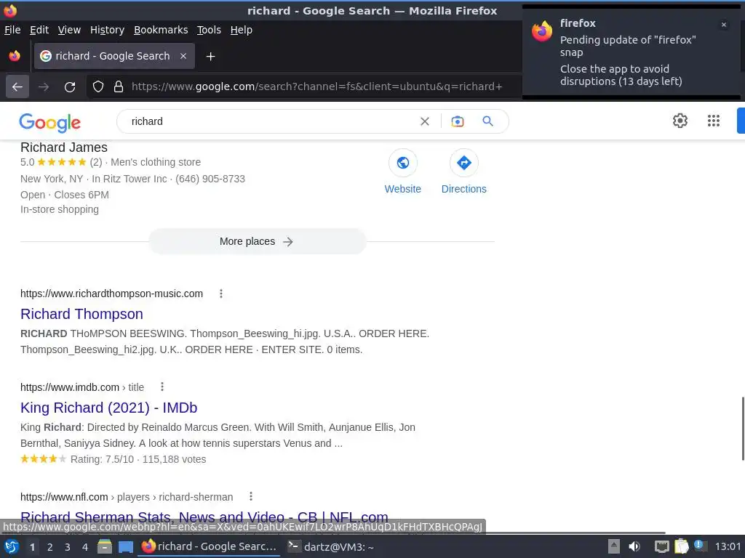Open update notifier tray icon
Screen dimensions: 745x558
pos(699,546)
